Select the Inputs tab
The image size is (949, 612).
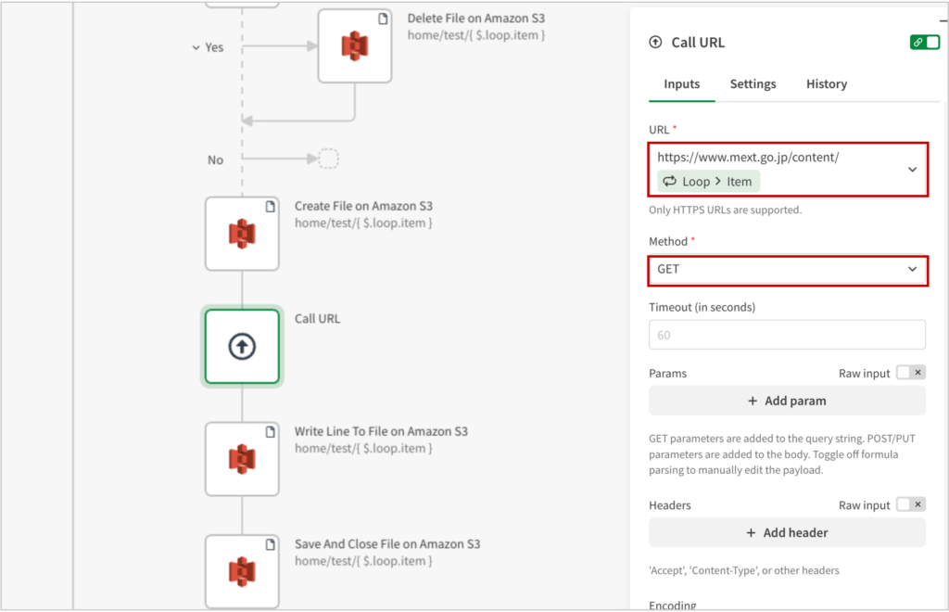click(681, 84)
